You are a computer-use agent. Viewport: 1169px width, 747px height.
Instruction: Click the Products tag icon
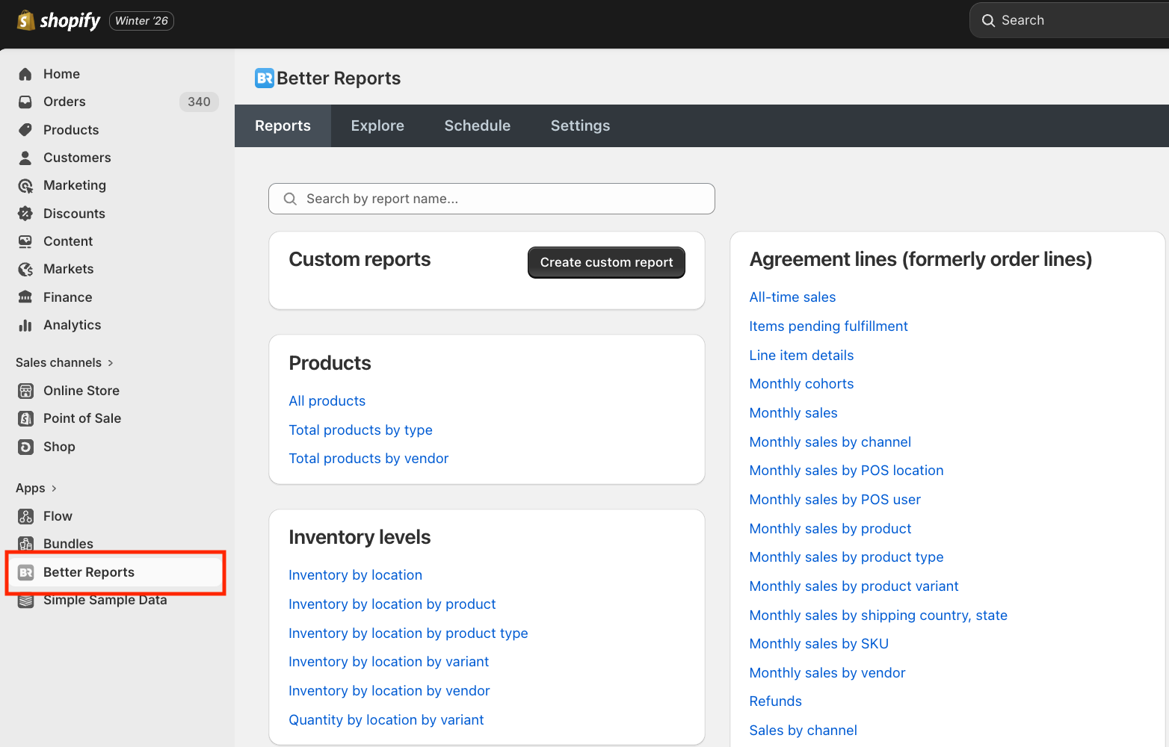coord(25,130)
